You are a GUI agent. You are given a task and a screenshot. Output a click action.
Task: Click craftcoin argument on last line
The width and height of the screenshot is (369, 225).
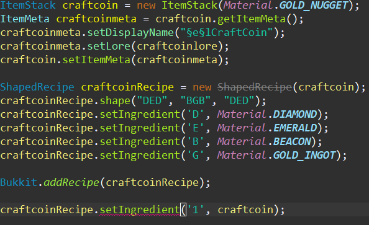(245, 210)
